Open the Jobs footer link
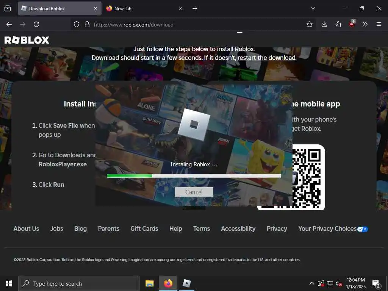 pyautogui.click(x=57, y=228)
